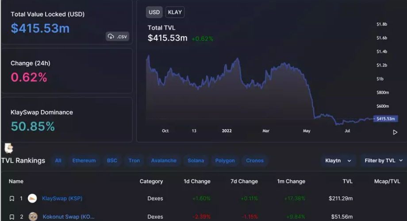Filter TVL rankings by Tron
This screenshot has height=221, width=407.
(x=134, y=161)
